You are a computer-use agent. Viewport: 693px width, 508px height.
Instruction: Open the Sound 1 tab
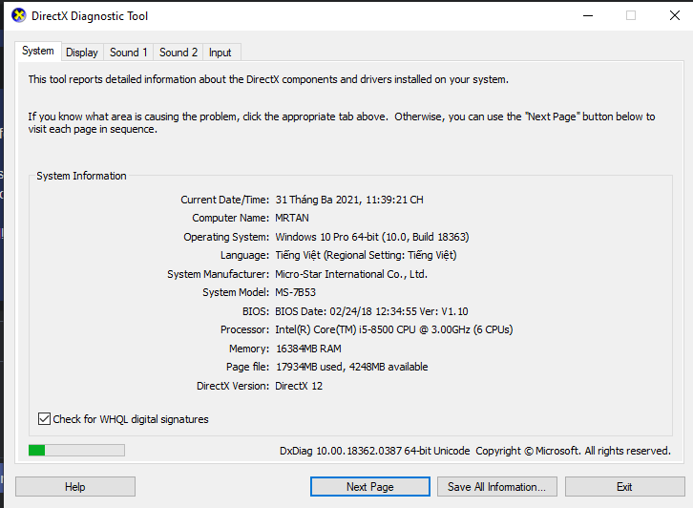click(128, 53)
